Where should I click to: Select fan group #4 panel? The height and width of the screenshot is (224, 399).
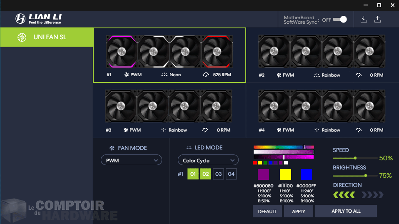point(322,110)
